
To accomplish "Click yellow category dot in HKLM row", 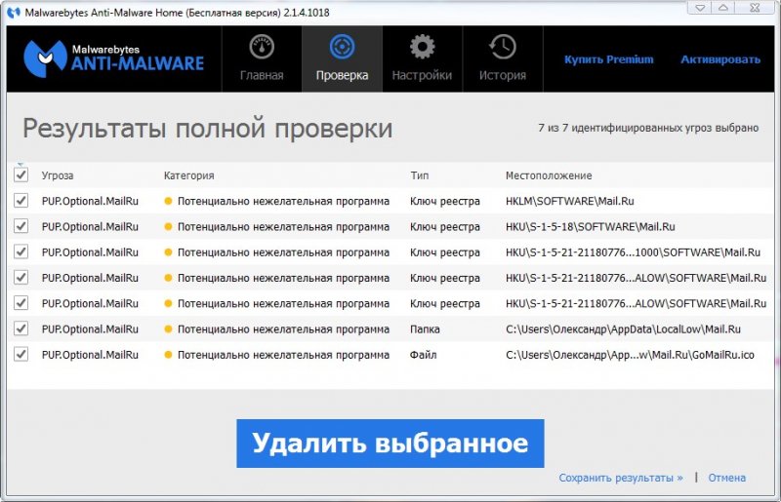I will pos(168,202).
